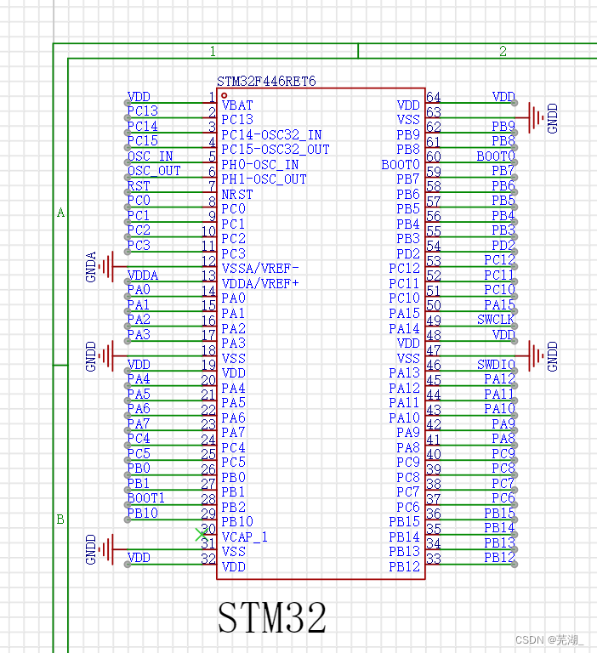This screenshot has height=653, width=597.
Task: Click the sheet border row letter B
Action: [60, 520]
